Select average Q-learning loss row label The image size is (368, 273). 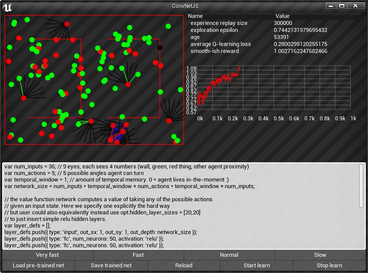pyautogui.click(x=221, y=44)
